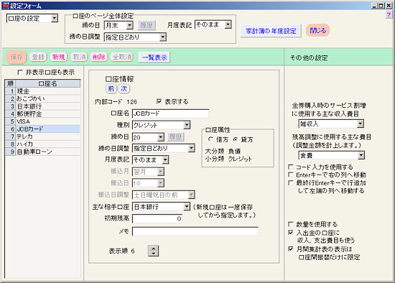
Task: Click the 履歴 button beside account 締め日
Action: tap(175, 137)
